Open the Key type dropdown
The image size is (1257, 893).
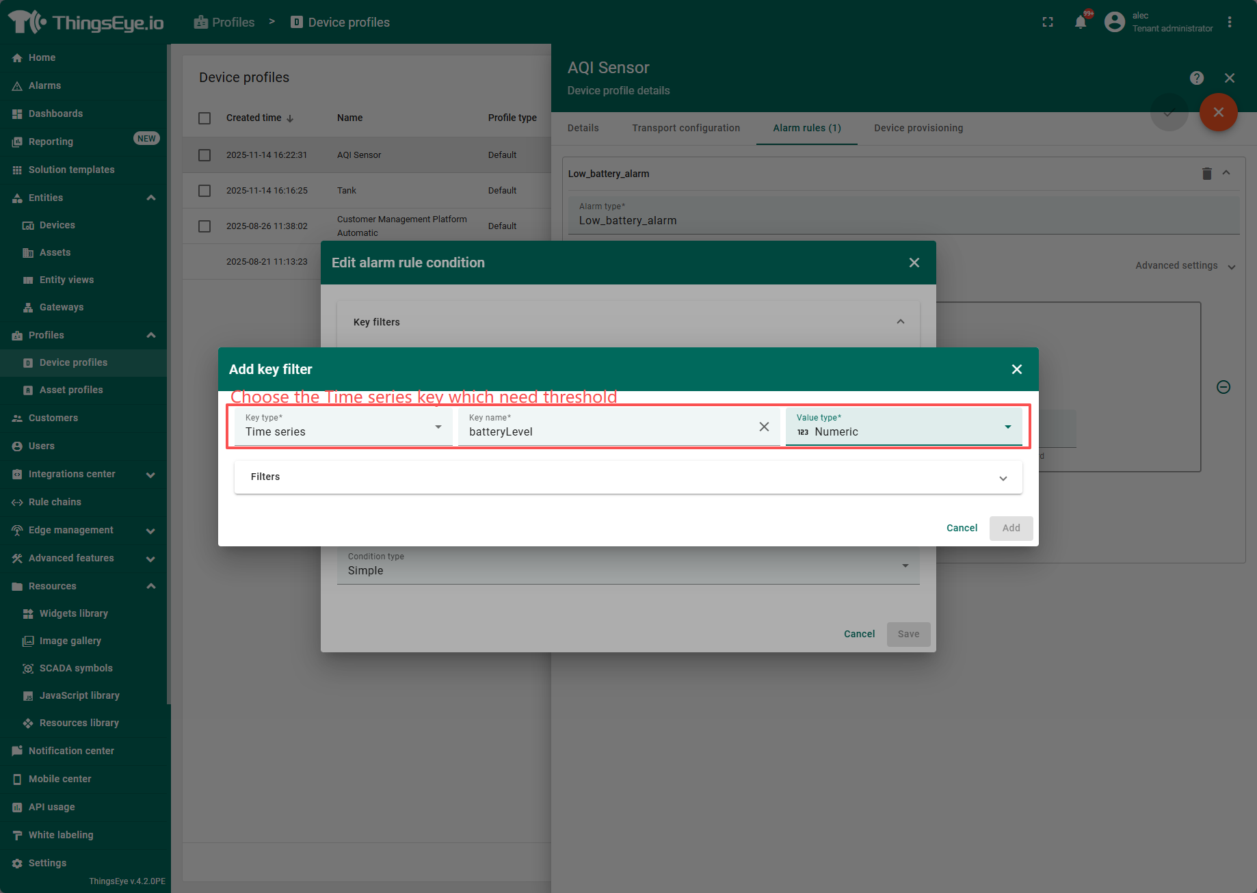pos(343,427)
